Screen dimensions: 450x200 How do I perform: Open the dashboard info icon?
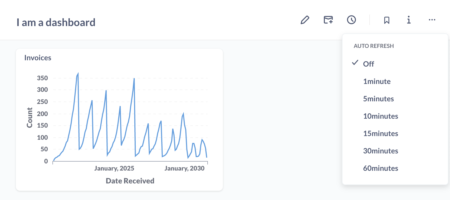(x=409, y=20)
